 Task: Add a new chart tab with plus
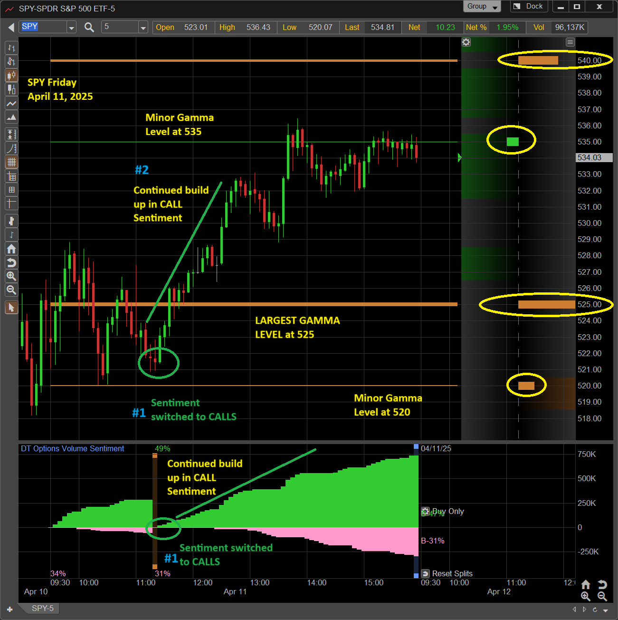(x=10, y=609)
